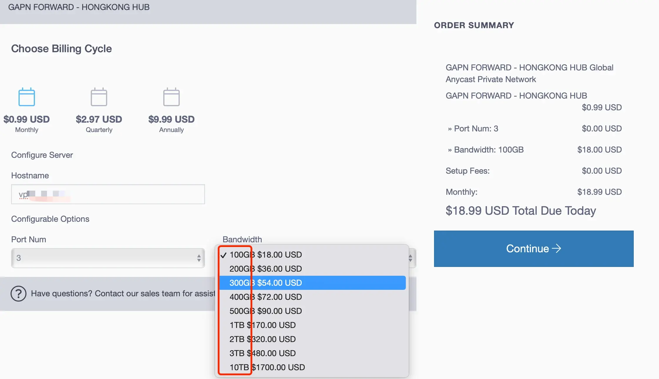
Task: Choose the $2.97 USD Quarterly billing option
Action: click(99, 119)
